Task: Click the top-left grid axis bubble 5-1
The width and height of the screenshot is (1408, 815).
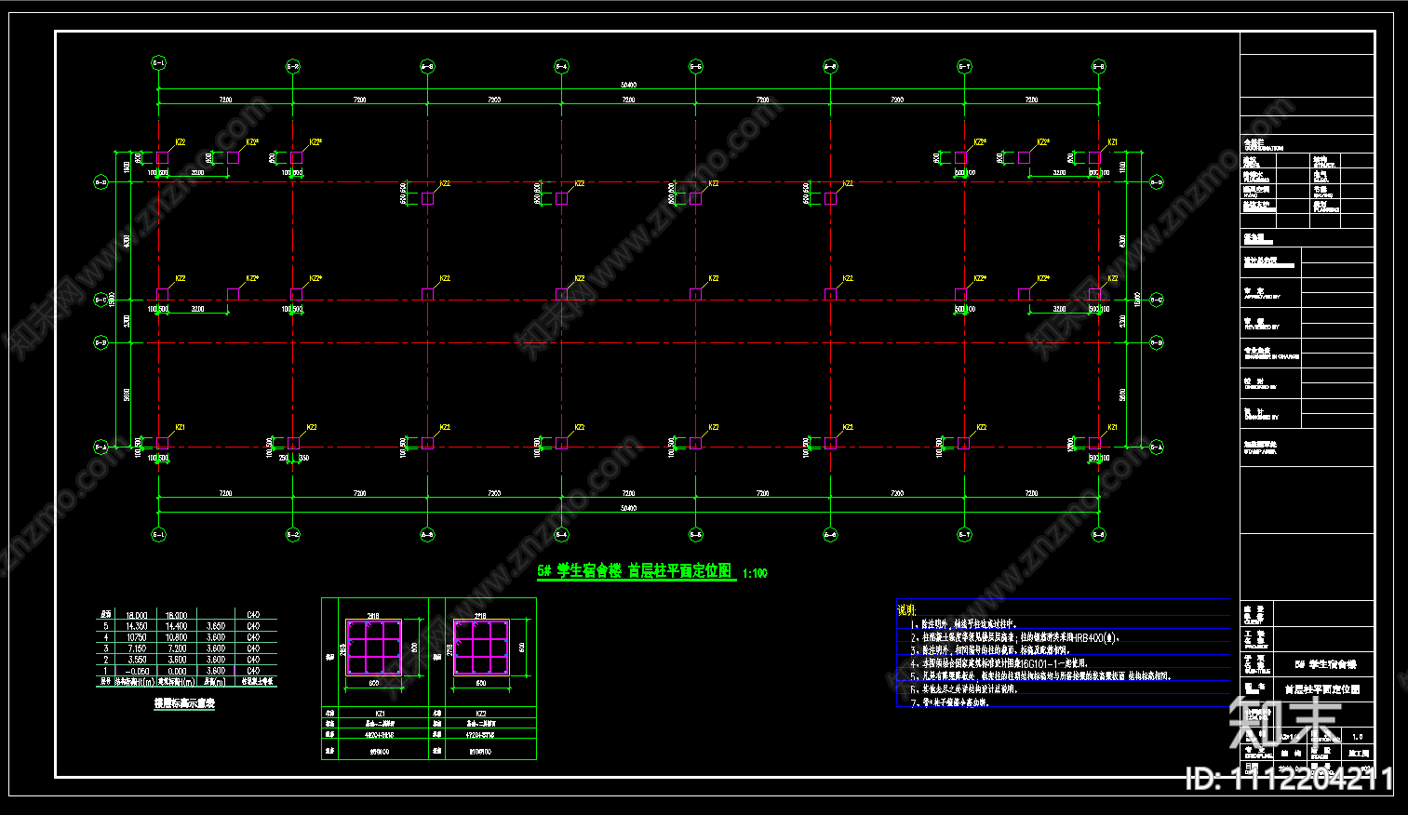Action: (x=158, y=64)
